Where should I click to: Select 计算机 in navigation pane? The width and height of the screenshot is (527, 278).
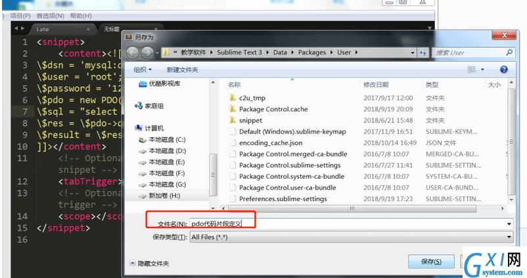click(149, 128)
